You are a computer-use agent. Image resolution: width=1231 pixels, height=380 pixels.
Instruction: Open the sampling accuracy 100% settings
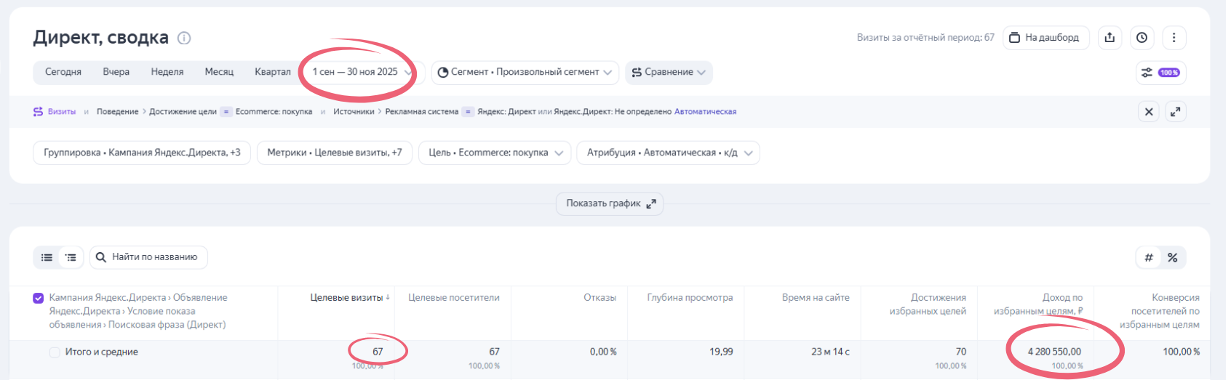pos(1161,73)
